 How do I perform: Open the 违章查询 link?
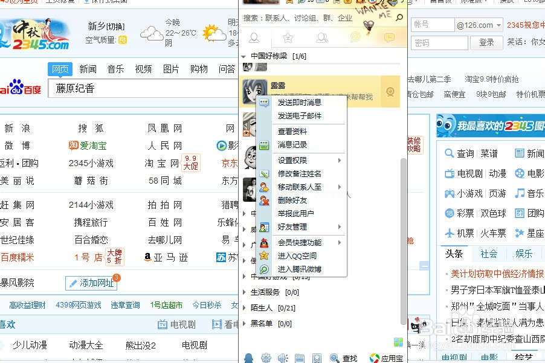click(125, 305)
